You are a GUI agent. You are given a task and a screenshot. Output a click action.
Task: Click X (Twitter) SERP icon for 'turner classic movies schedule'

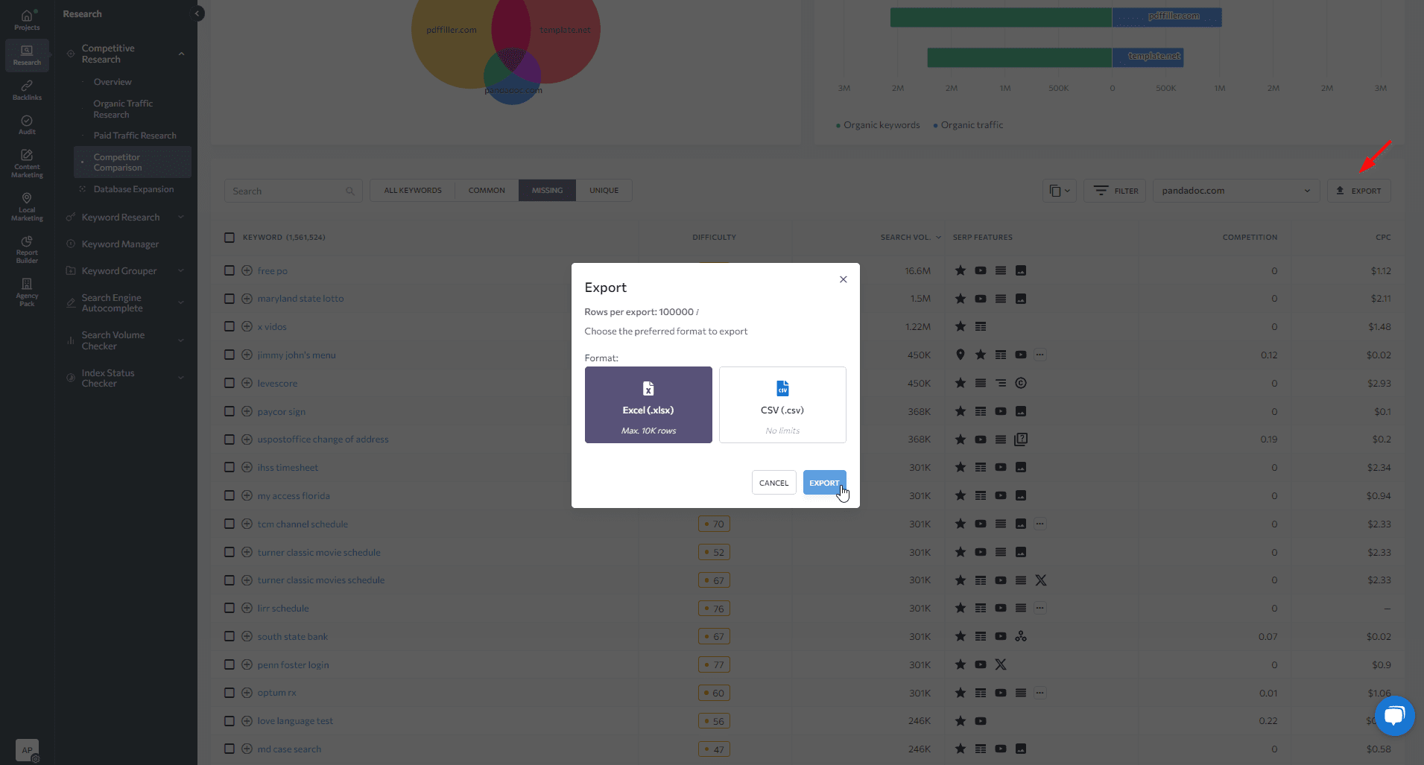point(1041,580)
